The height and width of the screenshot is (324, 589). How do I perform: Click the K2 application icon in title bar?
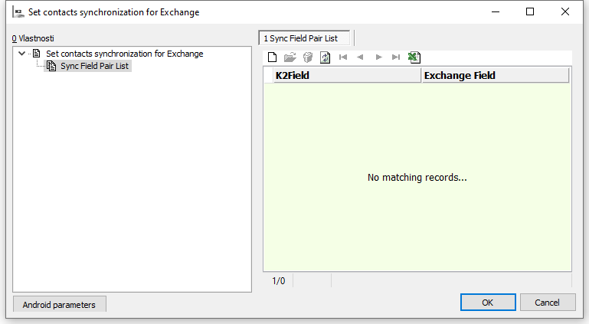point(18,12)
